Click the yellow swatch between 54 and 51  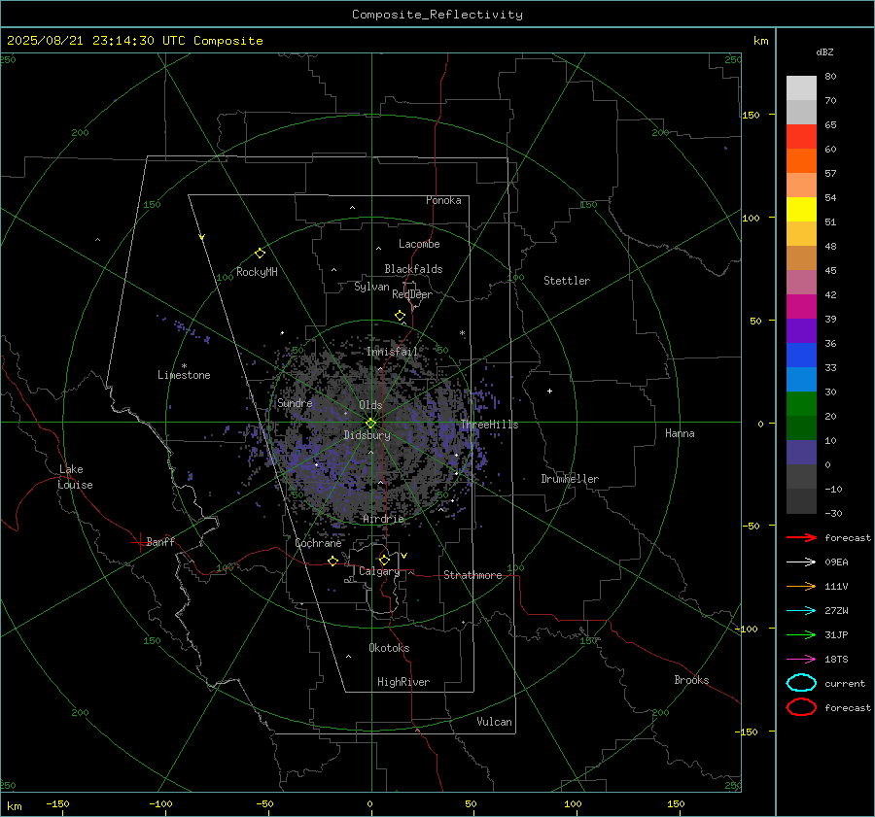pyautogui.click(x=801, y=209)
